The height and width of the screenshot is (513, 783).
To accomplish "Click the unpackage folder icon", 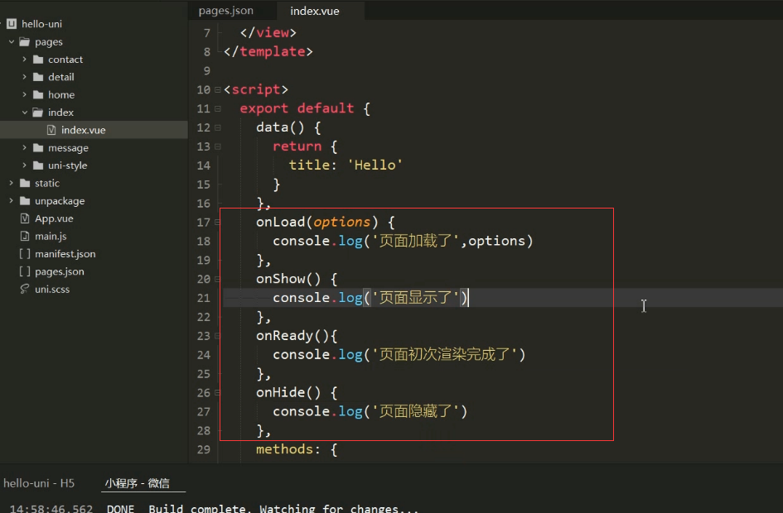I will click(25, 201).
